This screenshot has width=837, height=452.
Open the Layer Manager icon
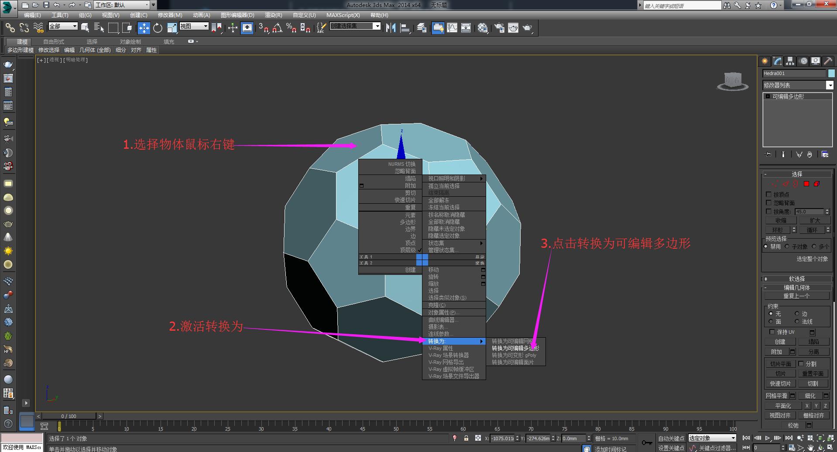[420, 28]
